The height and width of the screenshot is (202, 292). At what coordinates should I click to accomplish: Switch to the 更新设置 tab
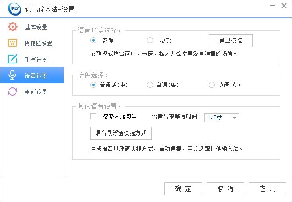[x=36, y=92]
